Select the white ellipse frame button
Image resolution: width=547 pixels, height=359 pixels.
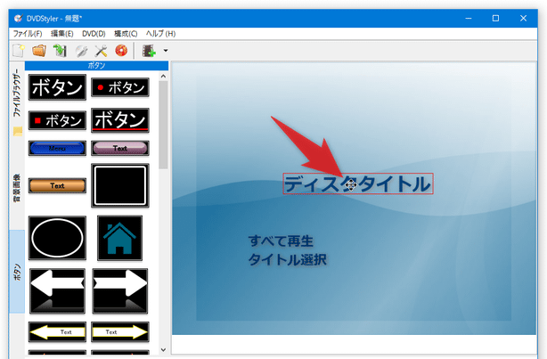57,238
